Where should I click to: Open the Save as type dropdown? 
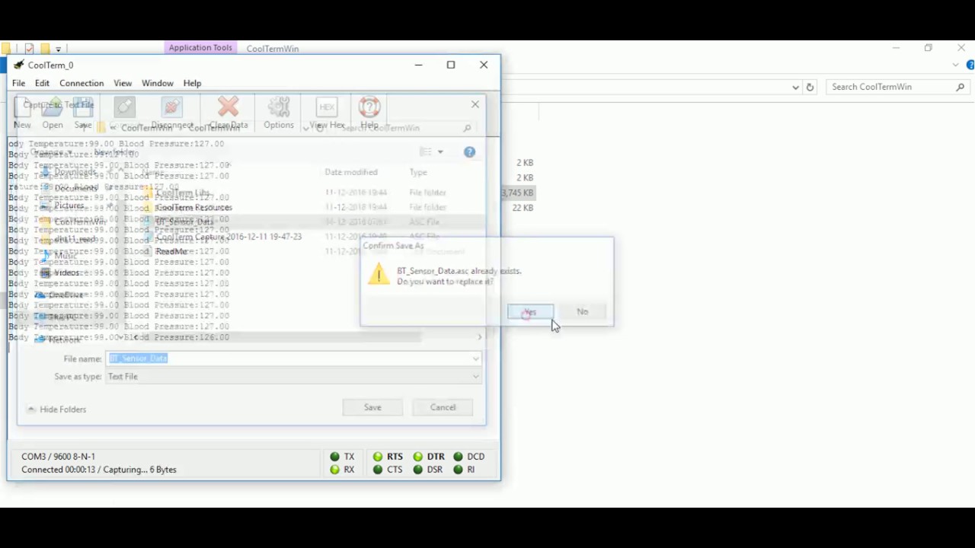click(293, 377)
